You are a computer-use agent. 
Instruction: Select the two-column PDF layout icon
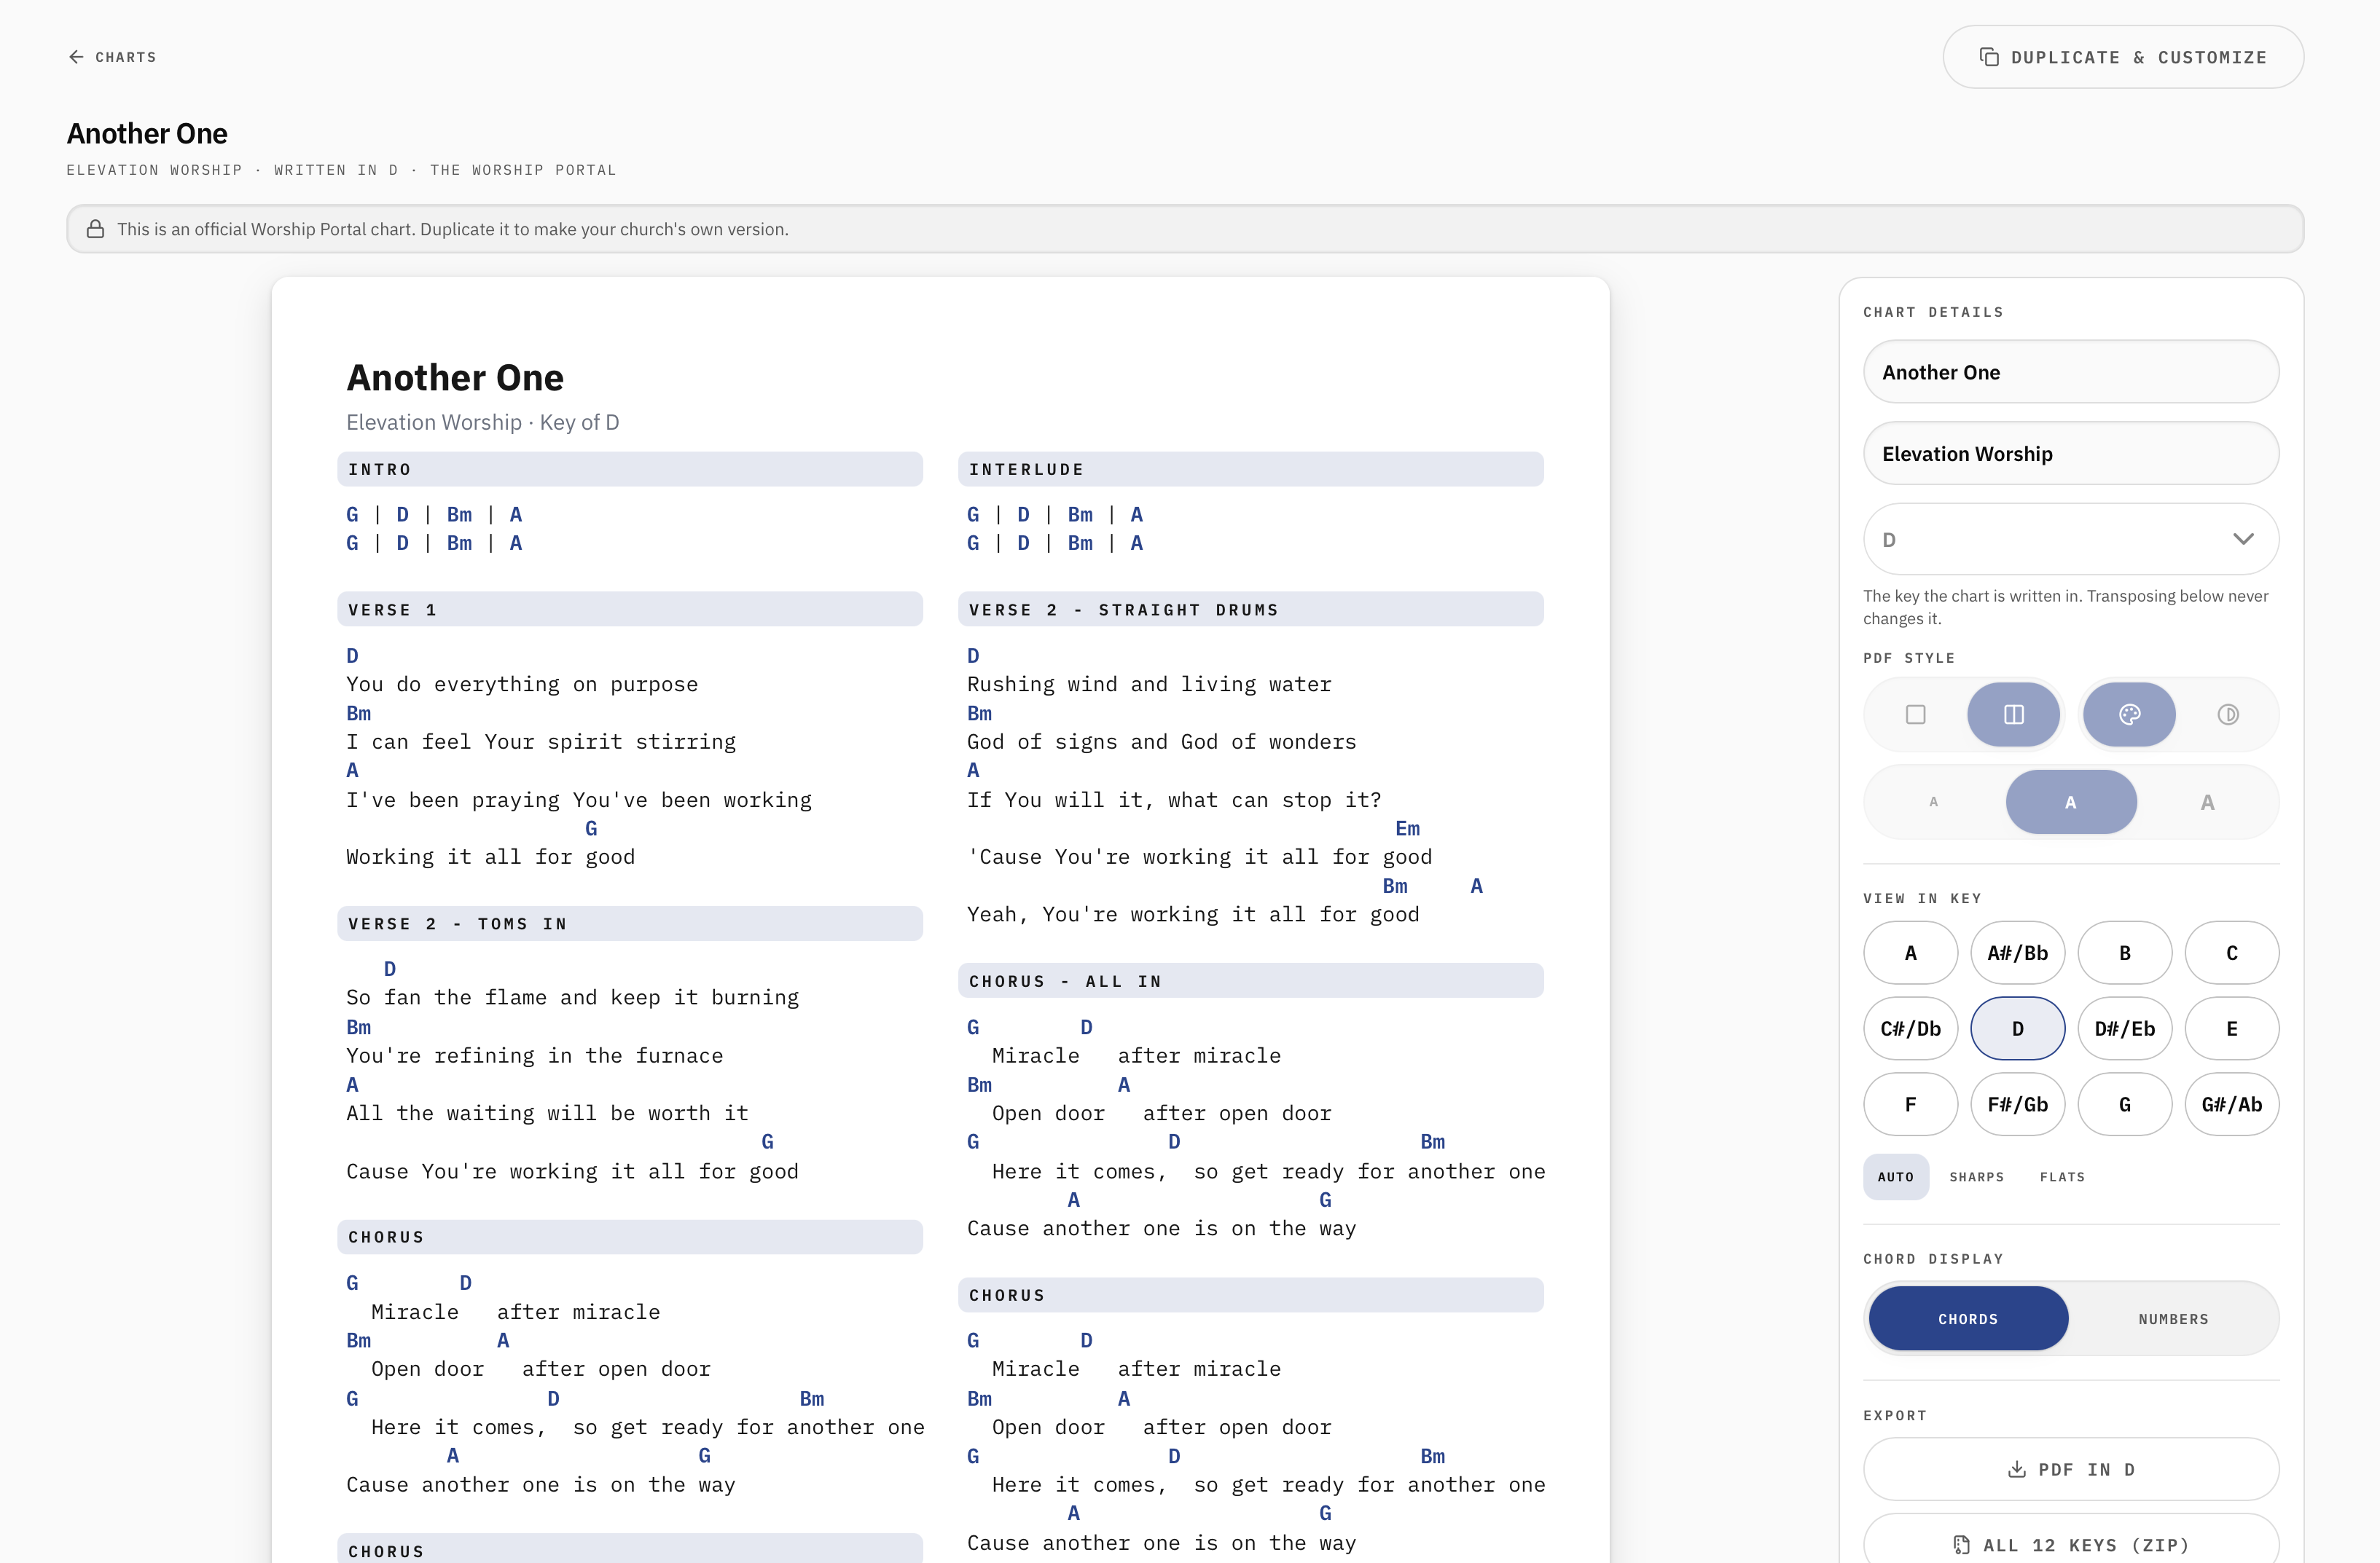pyautogui.click(x=2013, y=714)
